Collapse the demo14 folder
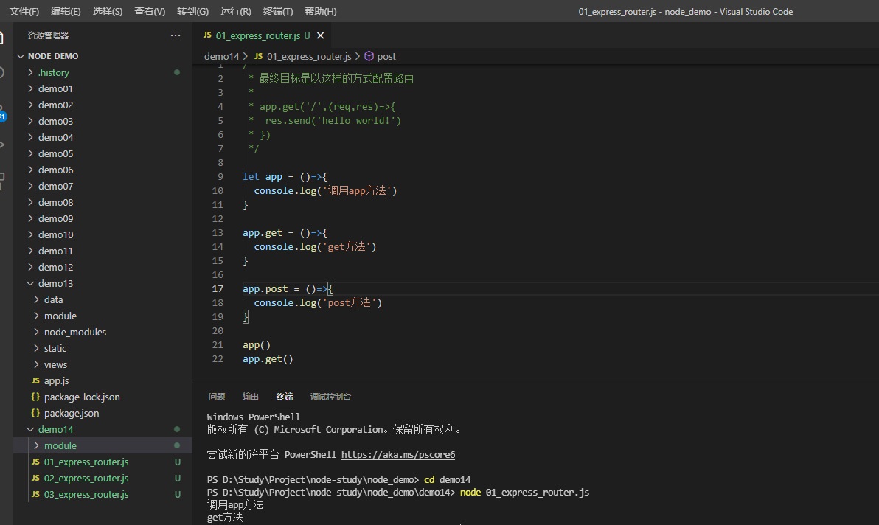Screen dimensions: 879x525 click(30, 429)
